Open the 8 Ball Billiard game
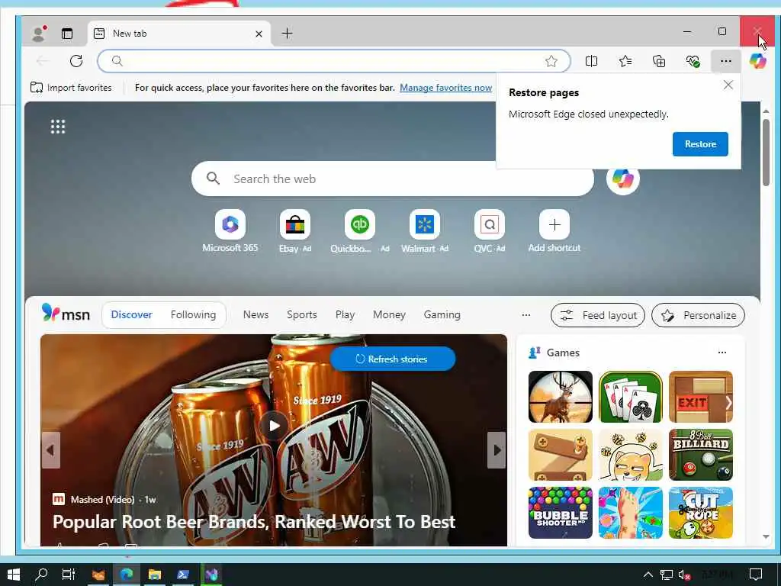The height and width of the screenshot is (586, 781). [x=700, y=455]
